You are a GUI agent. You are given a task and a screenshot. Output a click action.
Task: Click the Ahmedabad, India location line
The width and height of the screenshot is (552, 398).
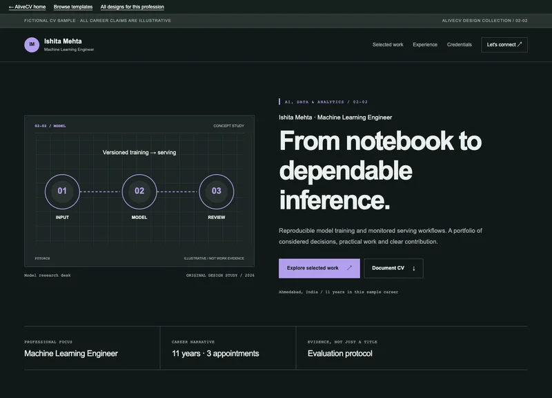point(338,292)
